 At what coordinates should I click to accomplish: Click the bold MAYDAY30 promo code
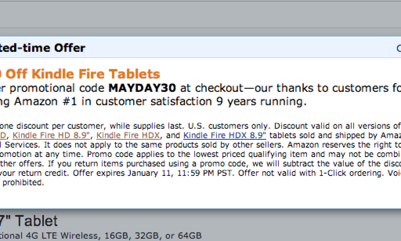tap(142, 88)
